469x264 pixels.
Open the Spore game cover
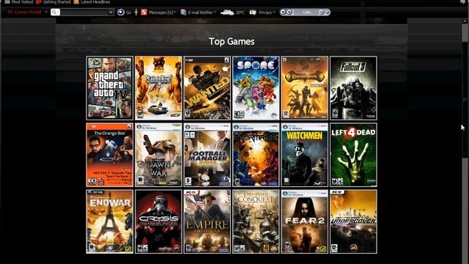click(256, 88)
